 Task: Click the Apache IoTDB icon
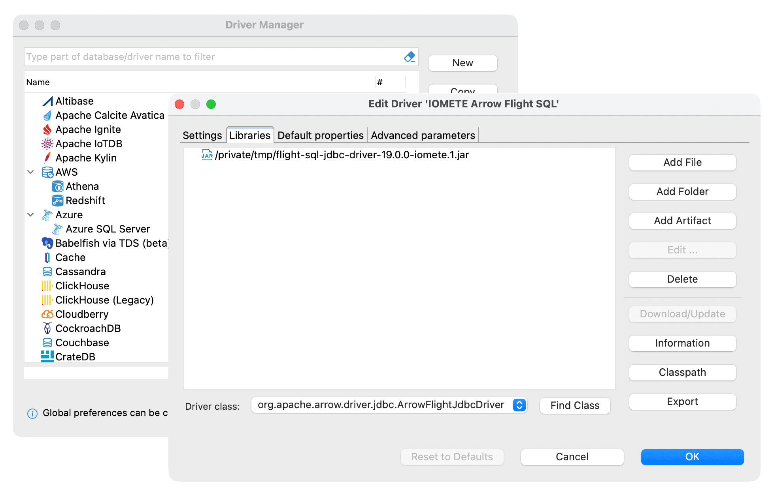[x=47, y=144]
